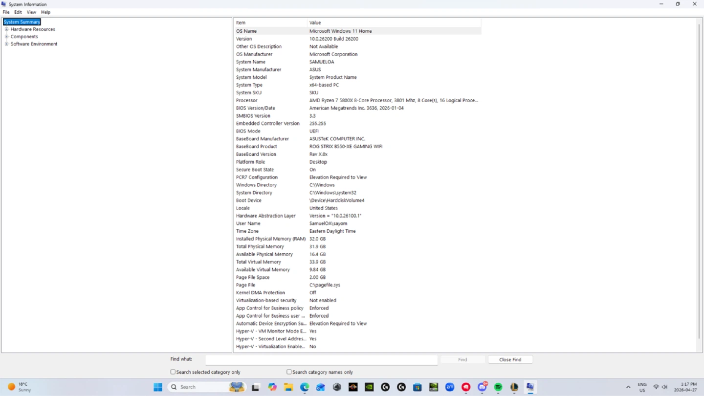Select the Hardware Resources category label

click(33, 29)
